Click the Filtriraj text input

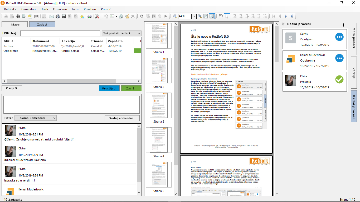[60, 33]
